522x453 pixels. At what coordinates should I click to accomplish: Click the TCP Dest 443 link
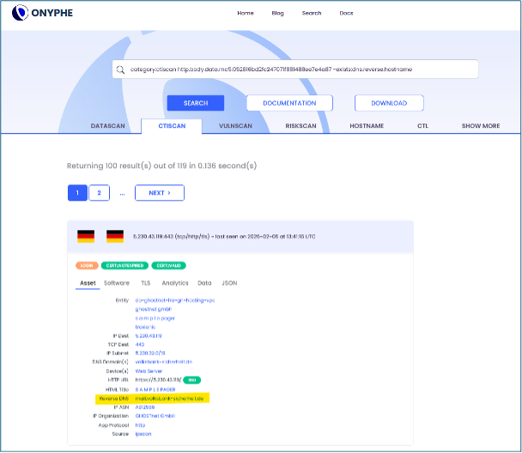point(140,345)
